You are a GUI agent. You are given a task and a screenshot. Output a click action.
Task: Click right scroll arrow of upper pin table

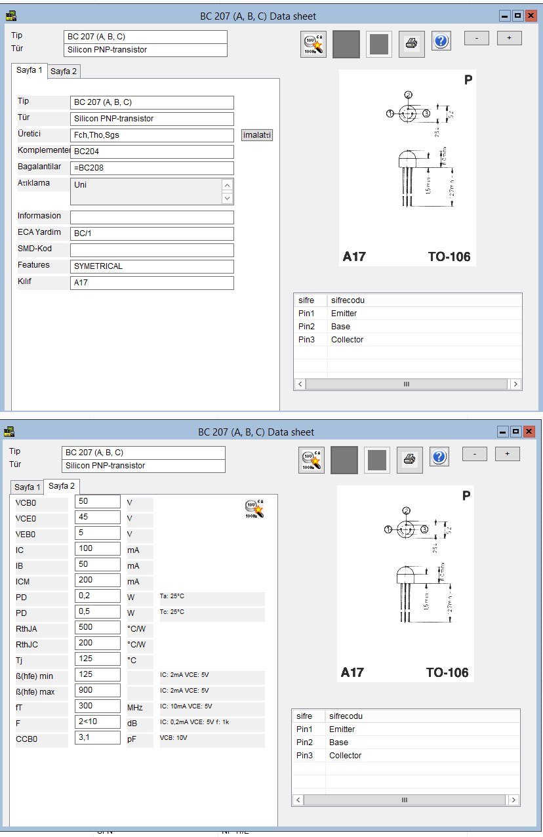pyautogui.click(x=515, y=384)
